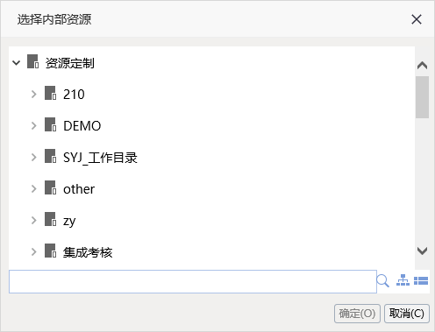
Task: Click the magnifier search icon
Action: tap(382, 281)
